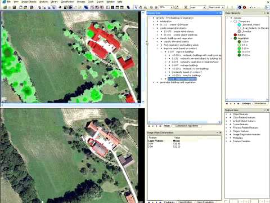Viewport: 270px width, 203px height.
Task: Expand 'Metadata' in Feature View
Action: (226, 138)
